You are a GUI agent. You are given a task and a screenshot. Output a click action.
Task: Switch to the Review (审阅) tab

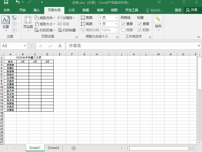(x=100, y=10)
